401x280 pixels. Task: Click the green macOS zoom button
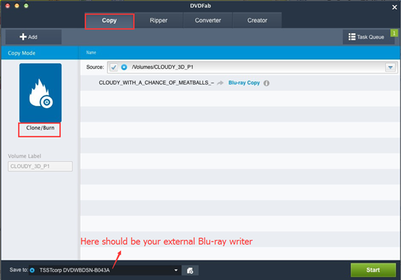(x=26, y=6)
